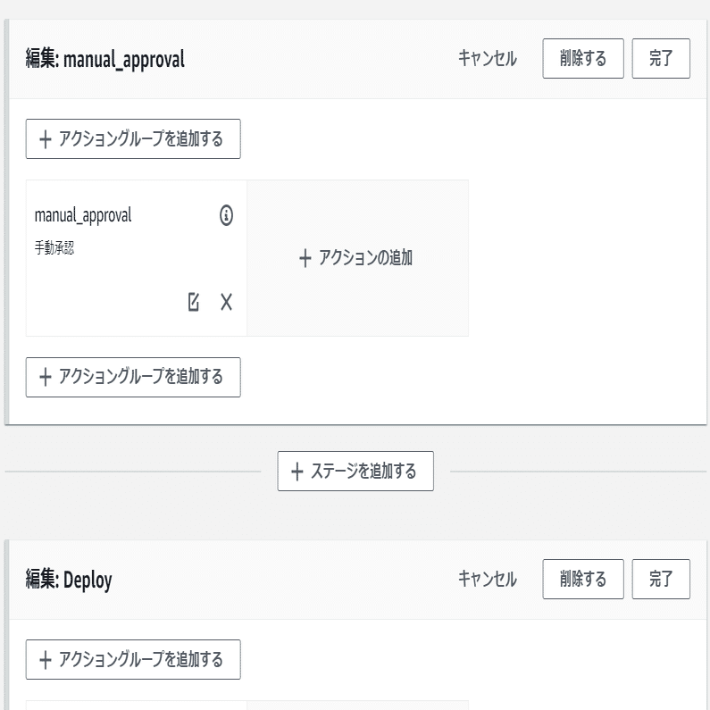Click empty area of manual_approval action card
The height and width of the screenshot is (710, 710).
click(x=107, y=286)
